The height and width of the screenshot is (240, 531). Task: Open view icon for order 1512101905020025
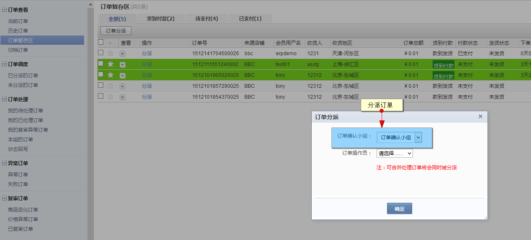pos(122,75)
